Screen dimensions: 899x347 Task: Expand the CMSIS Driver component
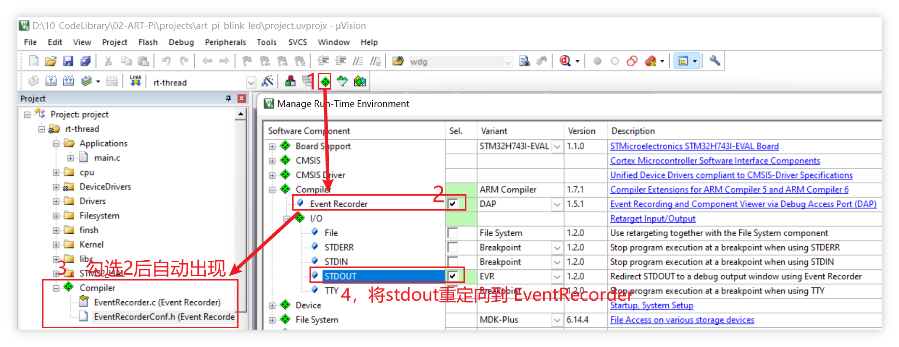pos(272,175)
